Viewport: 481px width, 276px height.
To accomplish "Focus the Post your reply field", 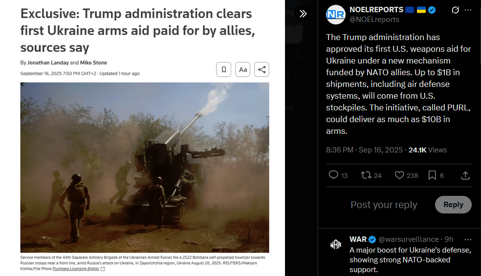I will coord(384,205).
